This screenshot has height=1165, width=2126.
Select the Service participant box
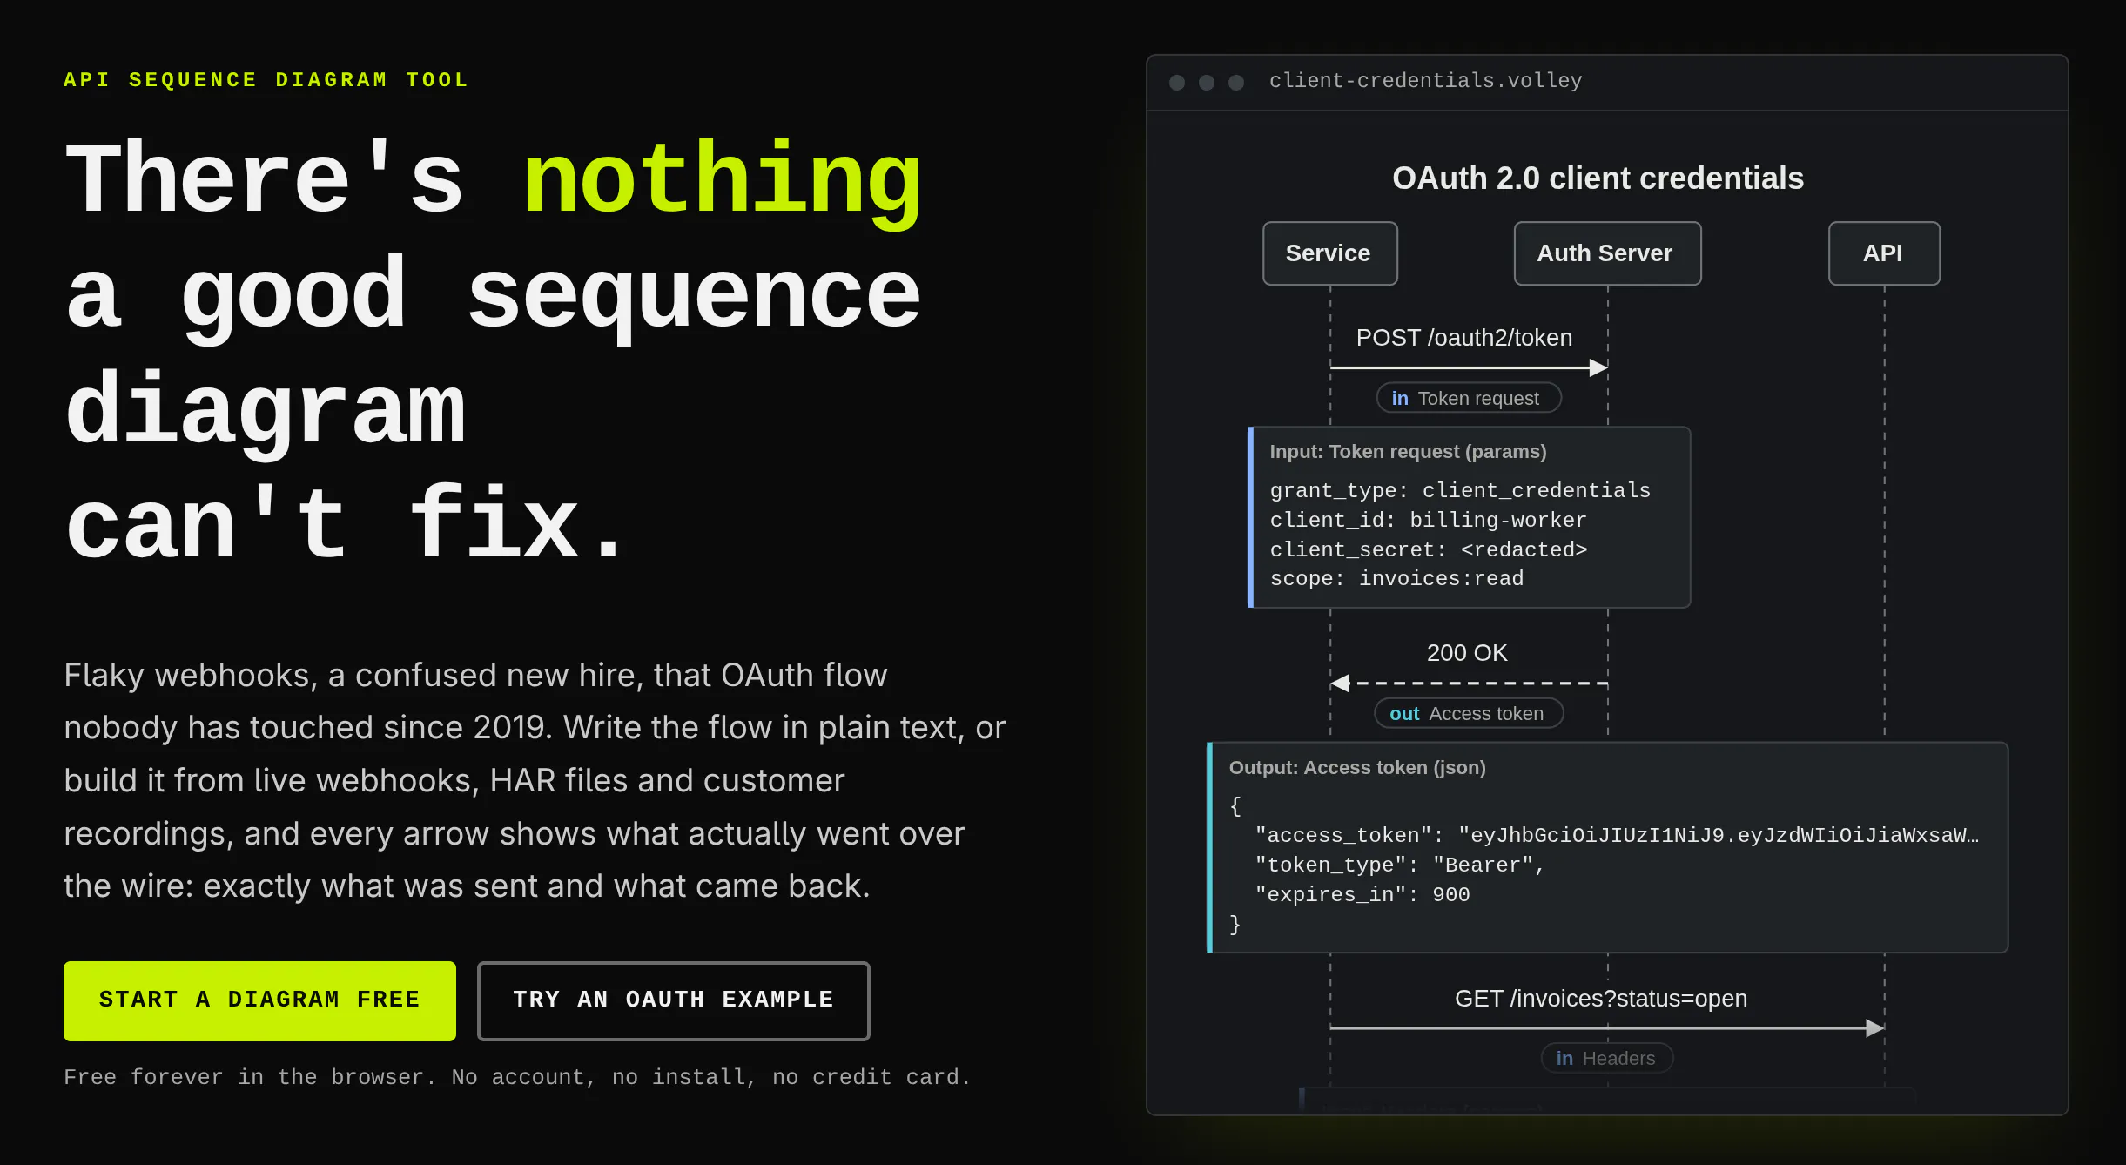pos(1329,253)
